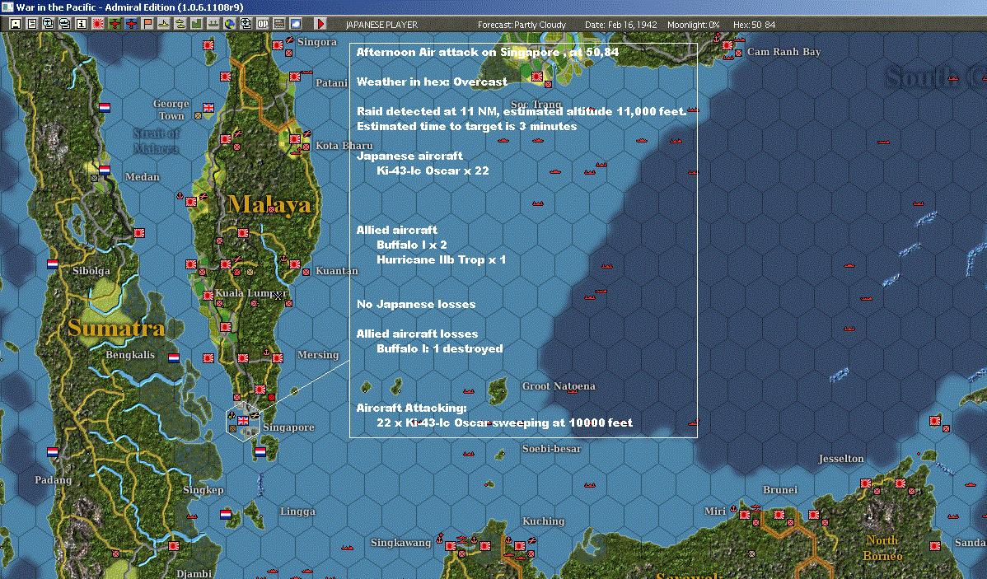Select the Japanese base marker at Miri
The width and height of the screenshot is (987, 579).
746,514
